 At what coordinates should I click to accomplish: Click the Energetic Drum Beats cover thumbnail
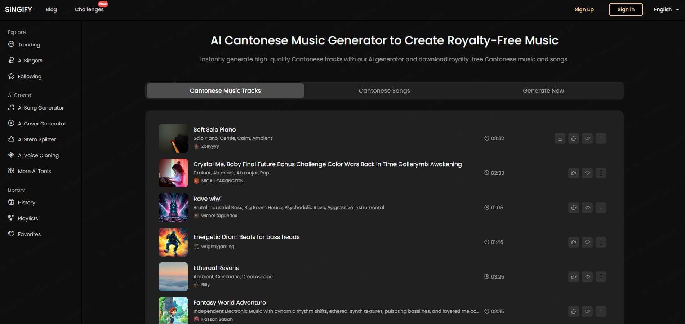tap(173, 242)
